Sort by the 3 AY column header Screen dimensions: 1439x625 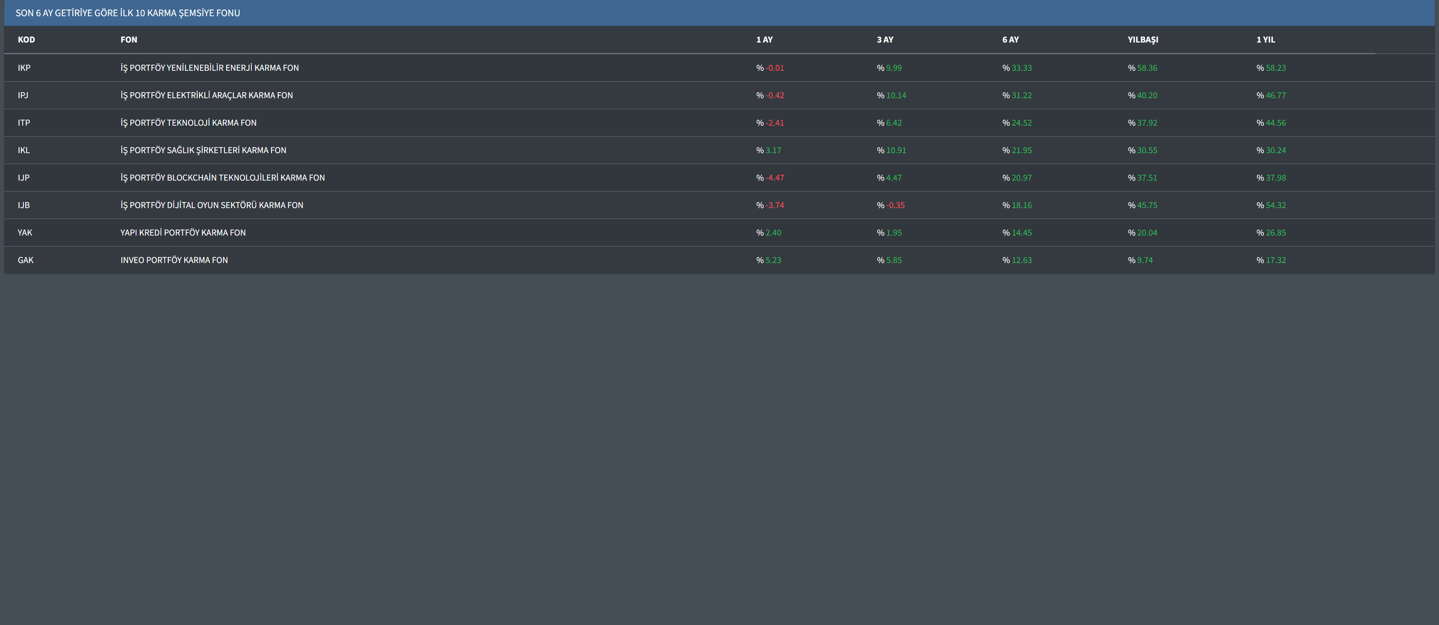tap(885, 40)
